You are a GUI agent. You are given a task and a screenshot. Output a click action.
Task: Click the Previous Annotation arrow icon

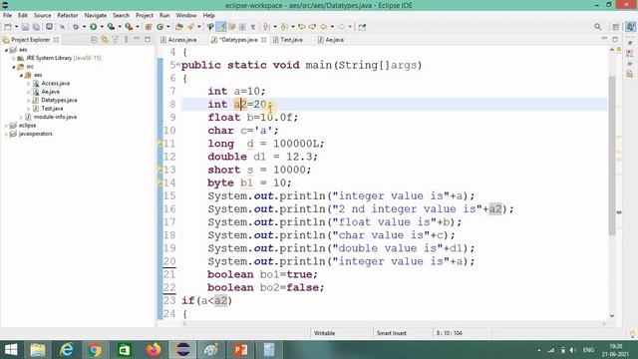click(x=284, y=27)
